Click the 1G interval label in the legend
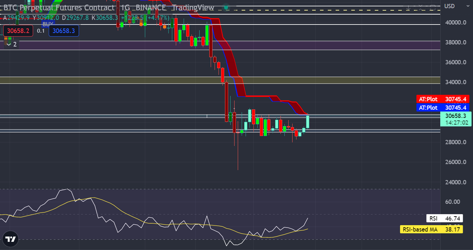Viewport: 473px width, 250px height. 125,7
